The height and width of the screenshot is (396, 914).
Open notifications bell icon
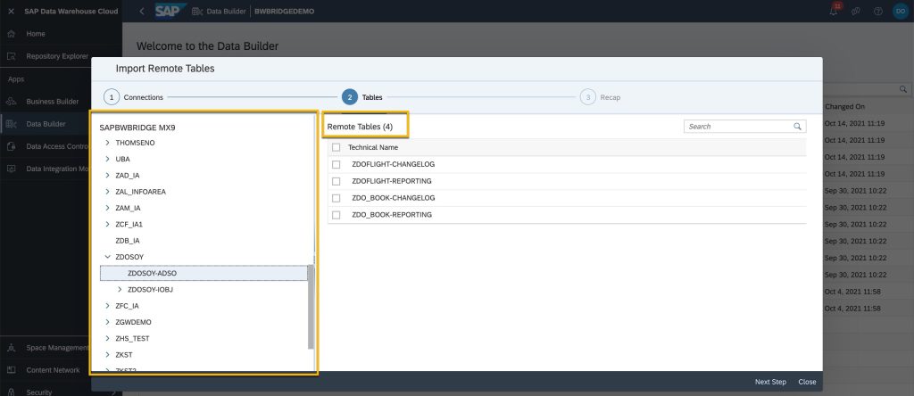point(835,11)
